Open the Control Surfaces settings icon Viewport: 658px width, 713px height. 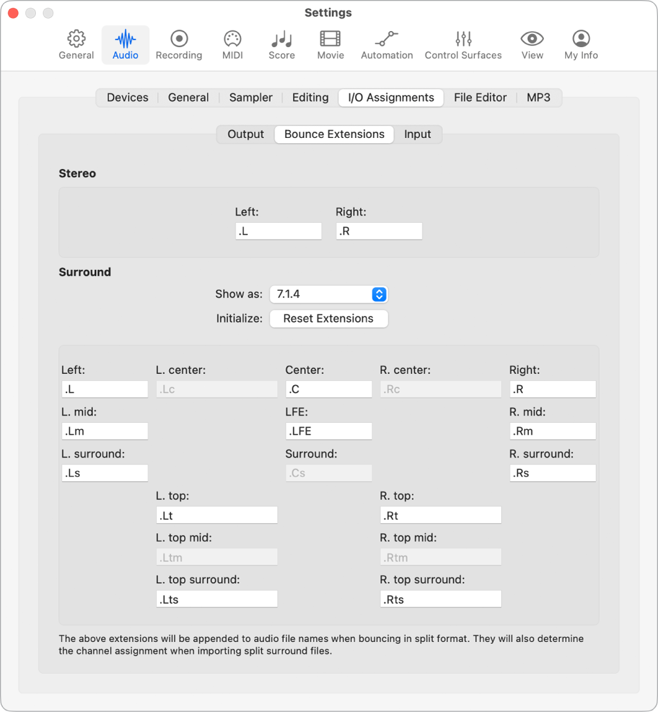tap(463, 44)
